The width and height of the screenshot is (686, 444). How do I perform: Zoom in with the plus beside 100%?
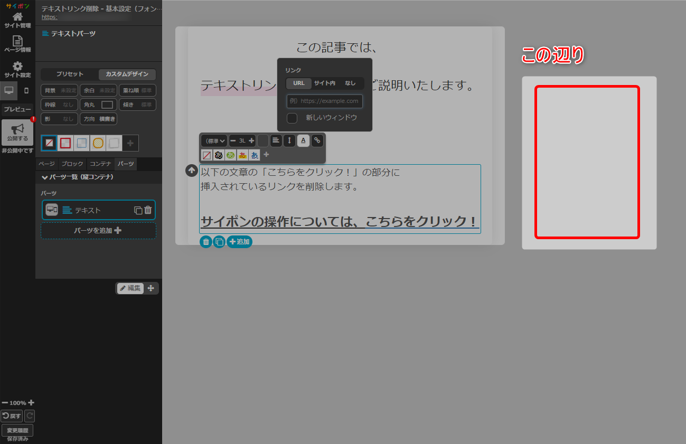(x=31, y=403)
